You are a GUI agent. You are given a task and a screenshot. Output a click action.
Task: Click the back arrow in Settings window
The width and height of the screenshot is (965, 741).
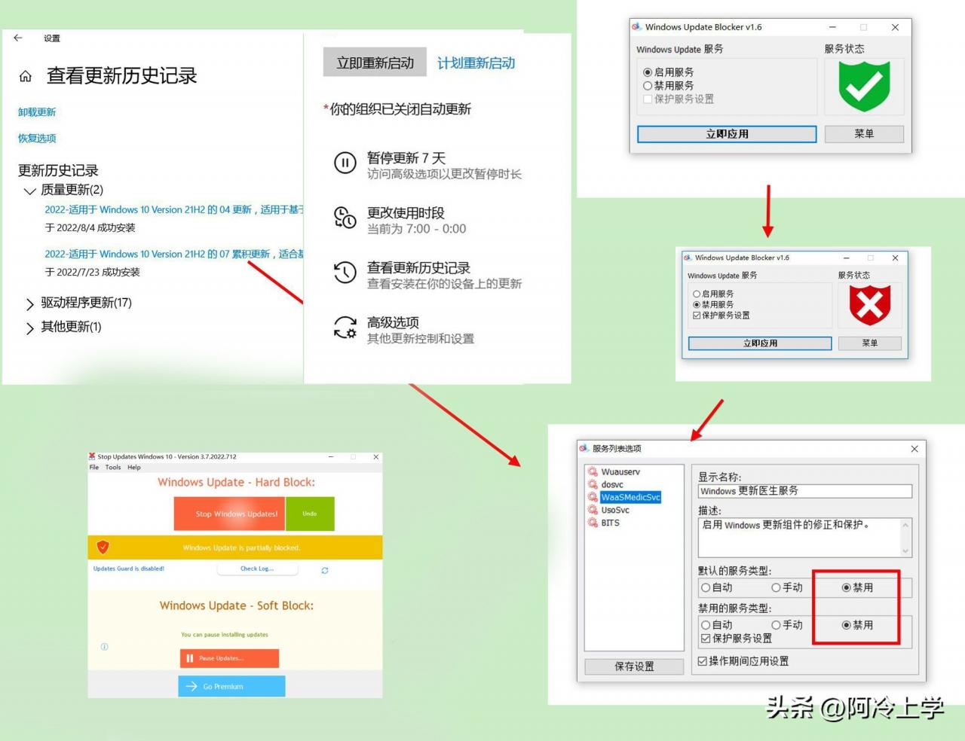click(x=18, y=38)
